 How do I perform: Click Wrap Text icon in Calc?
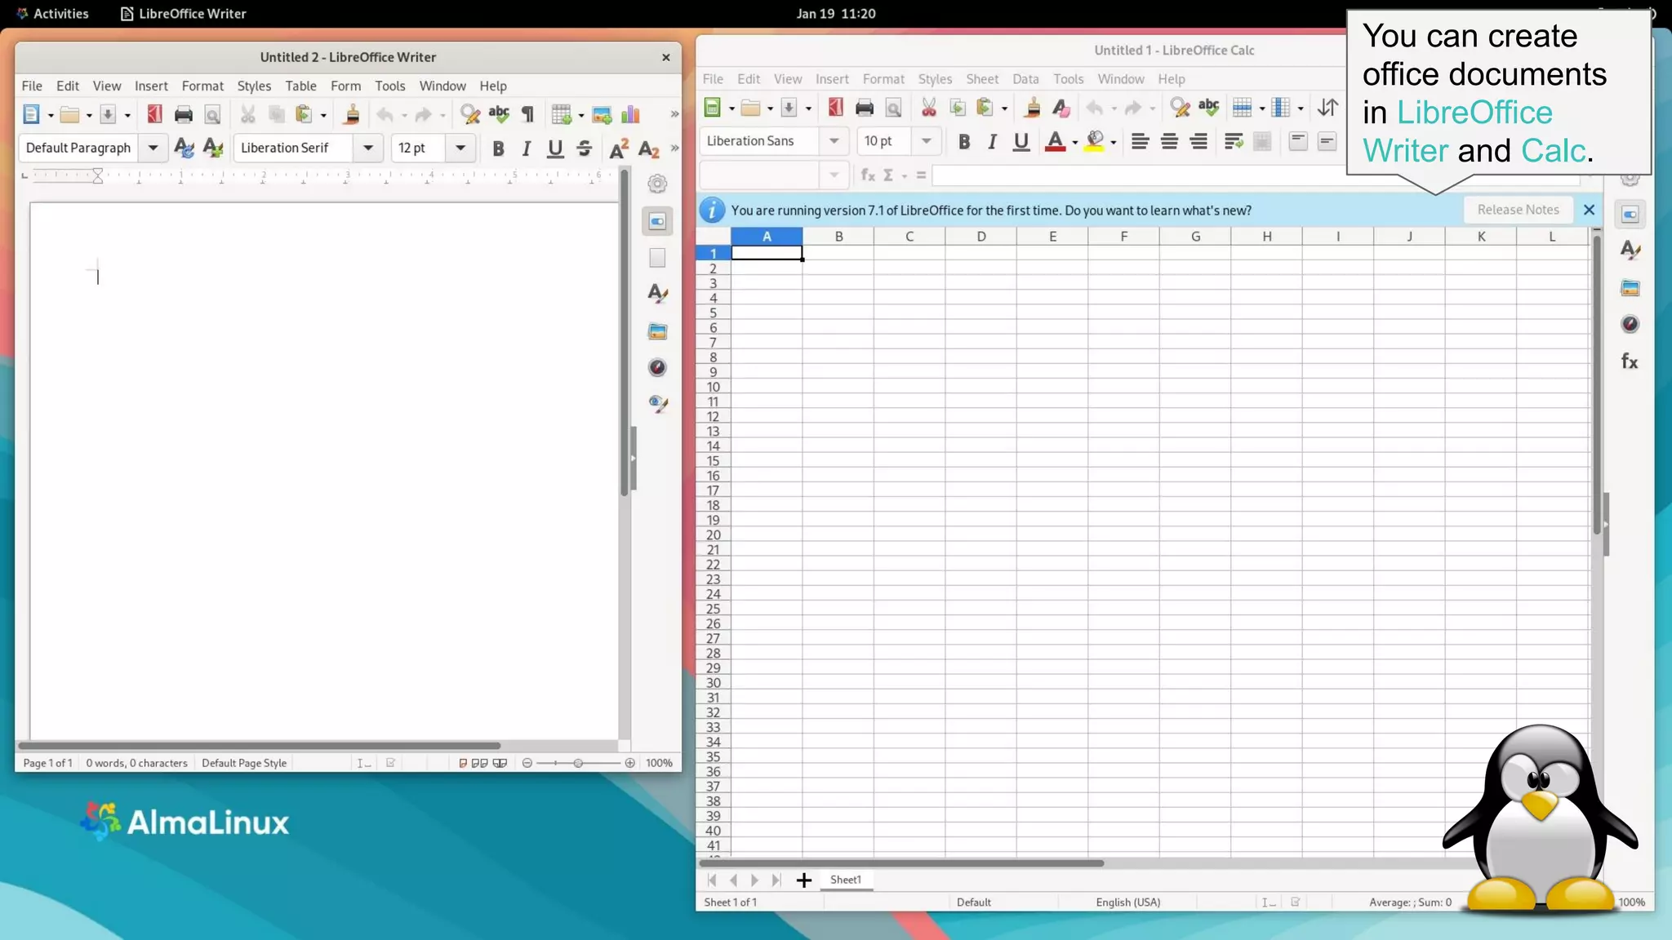(1234, 141)
